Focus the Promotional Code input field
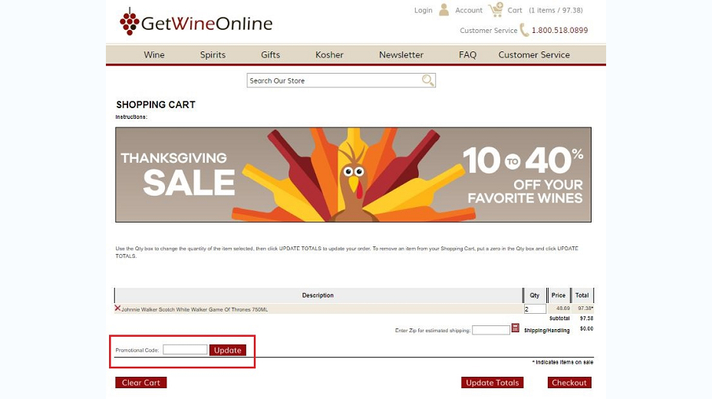This screenshot has width=712, height=399. coord(185,350)
